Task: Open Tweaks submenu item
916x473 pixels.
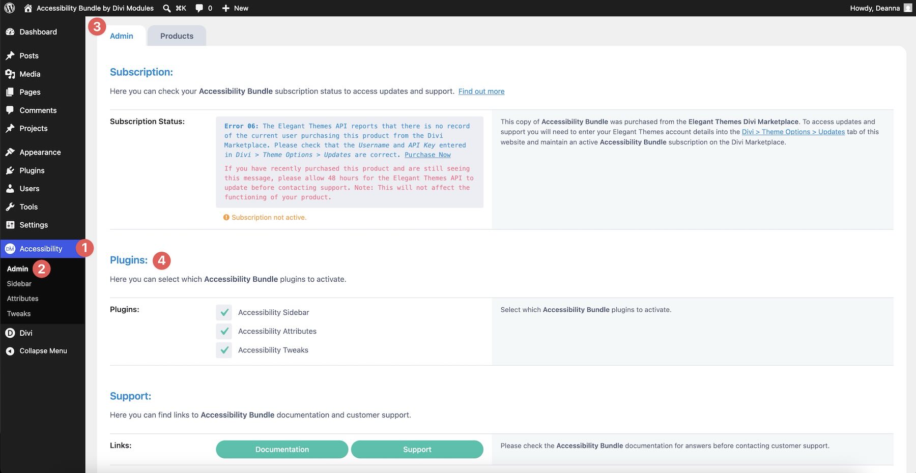Action: pyautogui.click(x=19, y=314)
